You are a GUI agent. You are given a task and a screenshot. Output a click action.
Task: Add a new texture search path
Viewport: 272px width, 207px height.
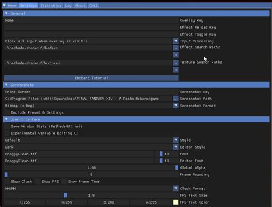(x=176, y=70)
